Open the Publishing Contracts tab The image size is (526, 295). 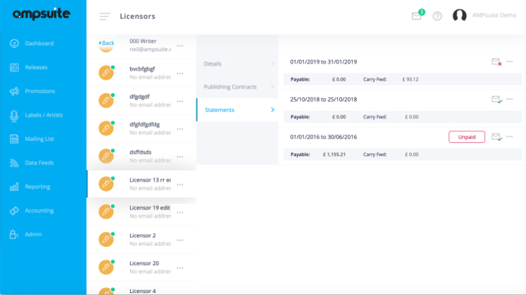tap(237, 87)
